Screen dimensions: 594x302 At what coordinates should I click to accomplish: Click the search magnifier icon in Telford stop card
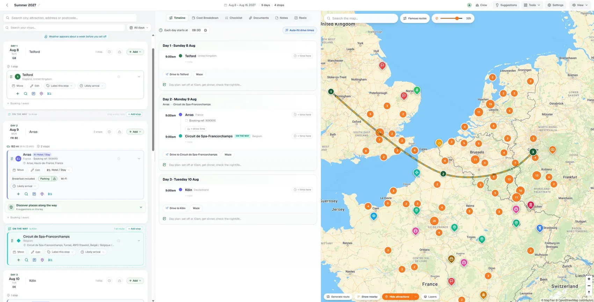click(x=26, y=93)
